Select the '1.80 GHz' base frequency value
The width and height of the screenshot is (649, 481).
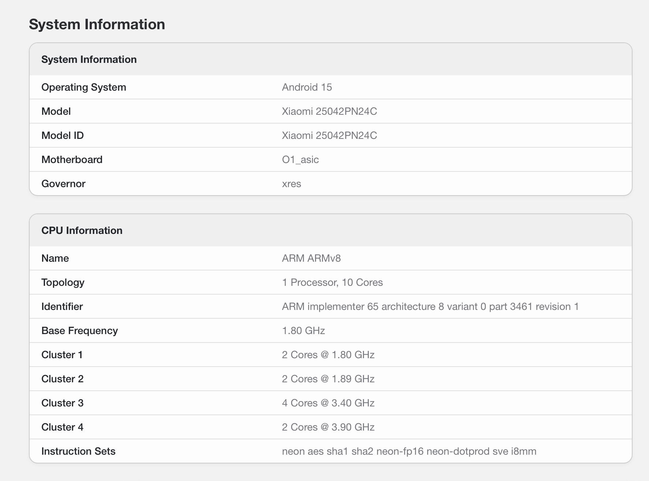(304, 331)
